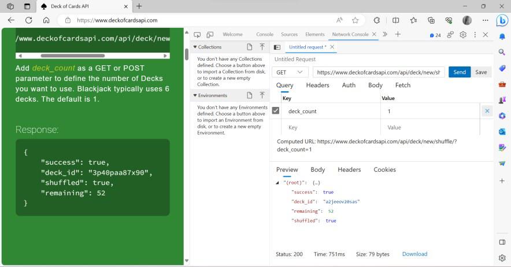Open the Sources tab
Viewport: 511px width, 267px height.
[x=290, y=34]
